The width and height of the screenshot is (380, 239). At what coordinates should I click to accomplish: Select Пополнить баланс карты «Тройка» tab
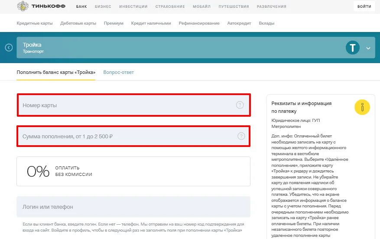coord(56,72)
